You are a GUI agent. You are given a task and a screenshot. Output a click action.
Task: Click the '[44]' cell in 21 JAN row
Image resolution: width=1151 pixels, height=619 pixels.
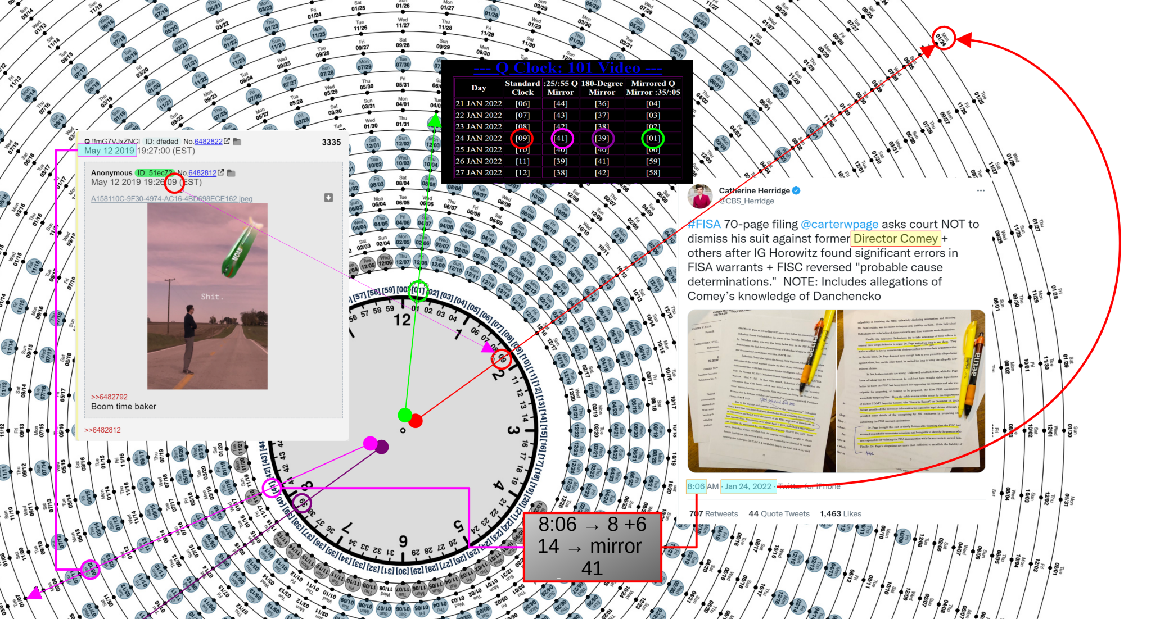[x=561, y=104]
